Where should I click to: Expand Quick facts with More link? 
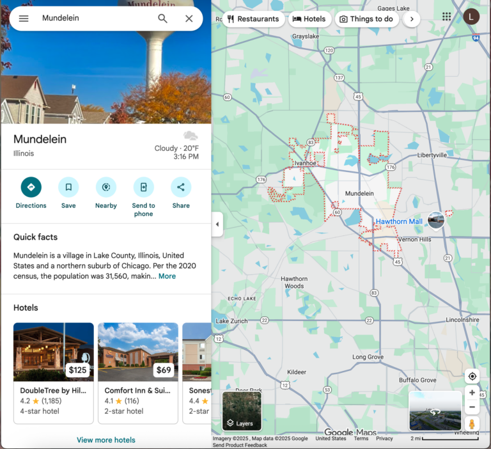tap(167, 276)
